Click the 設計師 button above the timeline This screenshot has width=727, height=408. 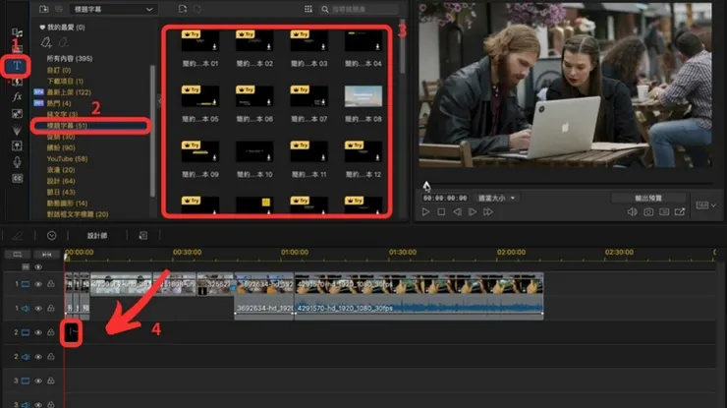(97, 236)
